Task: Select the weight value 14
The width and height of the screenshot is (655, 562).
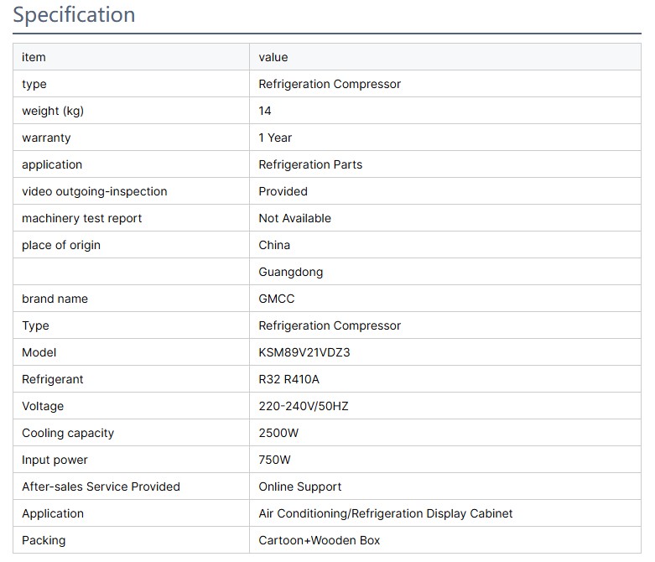Action: tap(265, 111)
